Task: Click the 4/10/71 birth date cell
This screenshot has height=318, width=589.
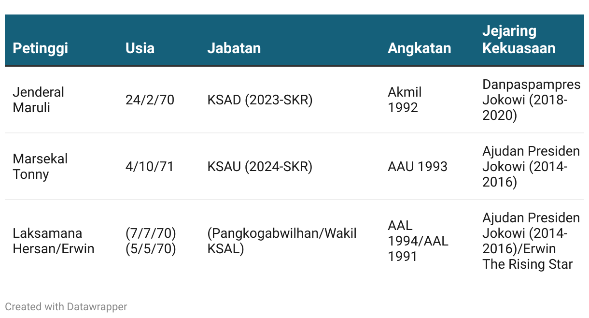Action: click(149, 166)
